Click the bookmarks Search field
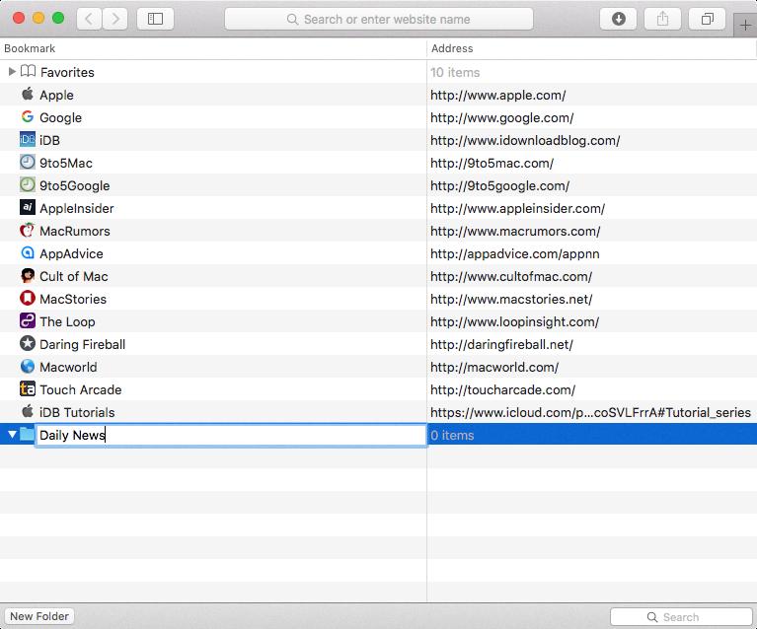 [681, 617]
